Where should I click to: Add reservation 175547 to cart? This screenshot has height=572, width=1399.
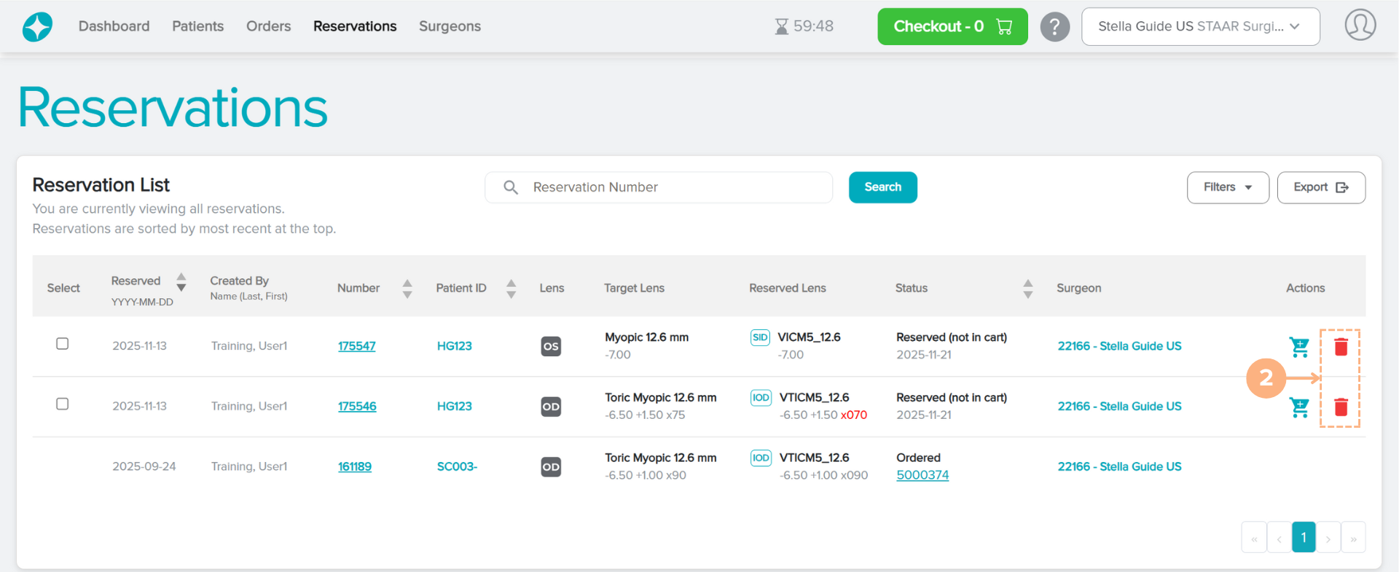(1299, 347)
